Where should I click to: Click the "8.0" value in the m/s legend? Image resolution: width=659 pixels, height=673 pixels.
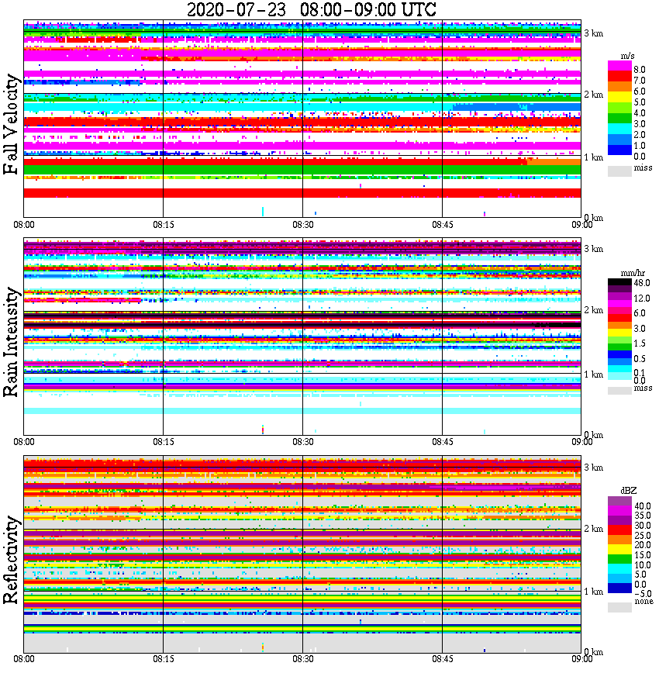640,70
